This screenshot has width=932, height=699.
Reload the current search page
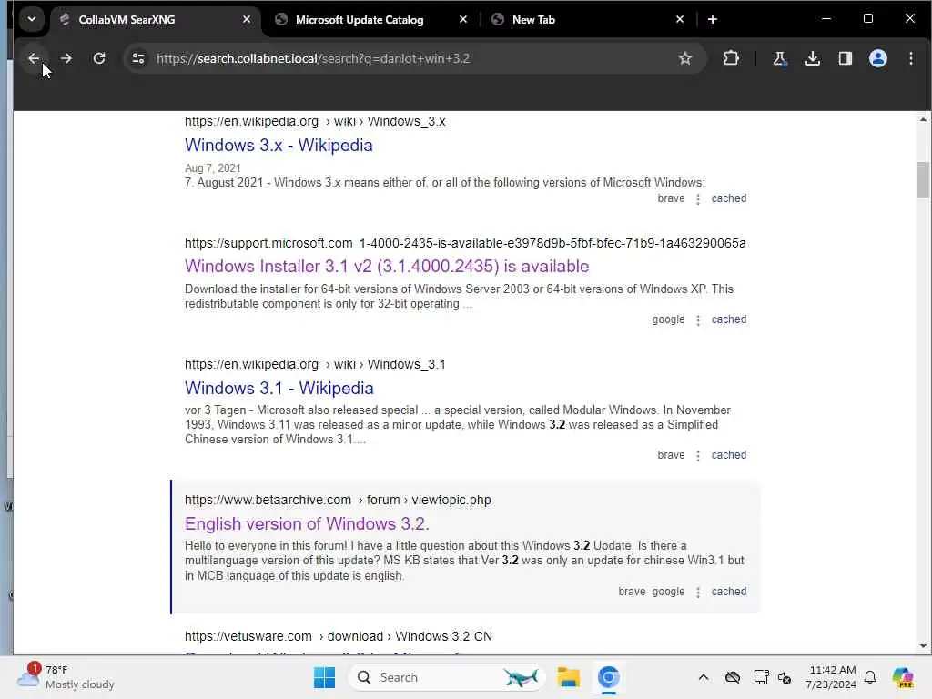click(99, 58)
